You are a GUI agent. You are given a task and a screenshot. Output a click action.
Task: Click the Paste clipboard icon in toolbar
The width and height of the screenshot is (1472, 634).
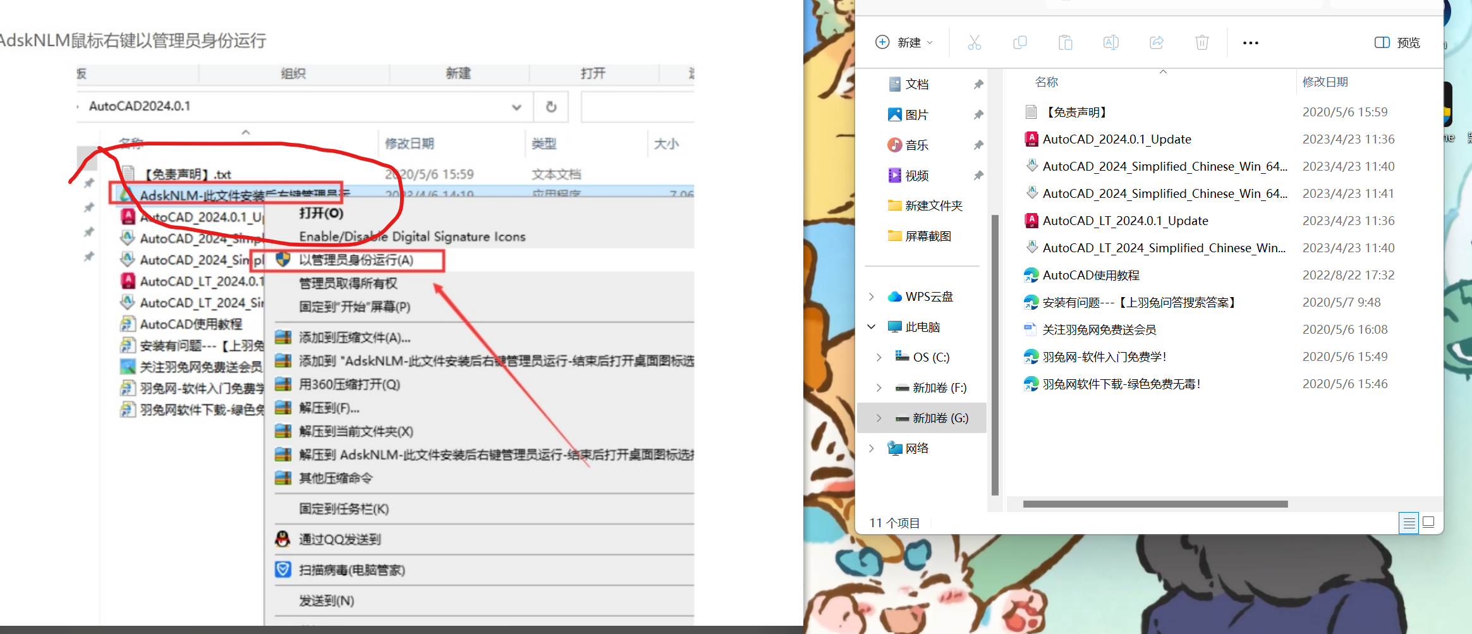(x=1065, y=43)
